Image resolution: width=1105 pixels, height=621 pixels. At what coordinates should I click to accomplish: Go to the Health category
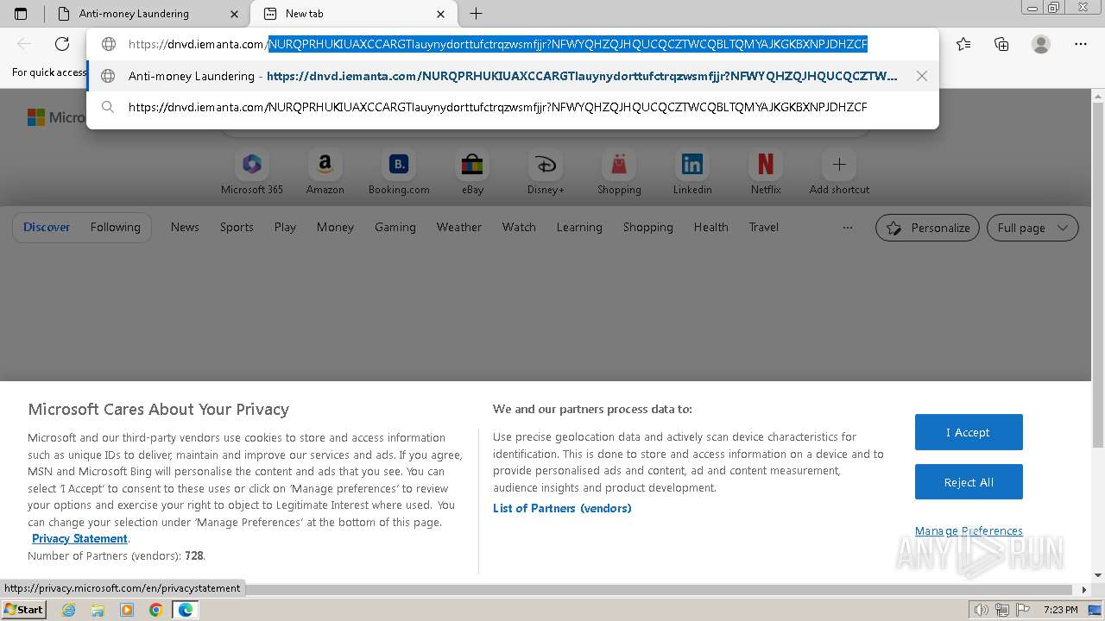(711, 227)
